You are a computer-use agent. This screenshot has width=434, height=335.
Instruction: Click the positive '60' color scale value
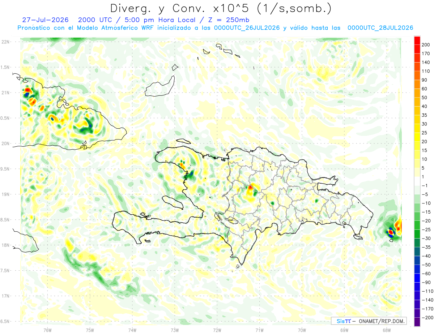(425, 89)
